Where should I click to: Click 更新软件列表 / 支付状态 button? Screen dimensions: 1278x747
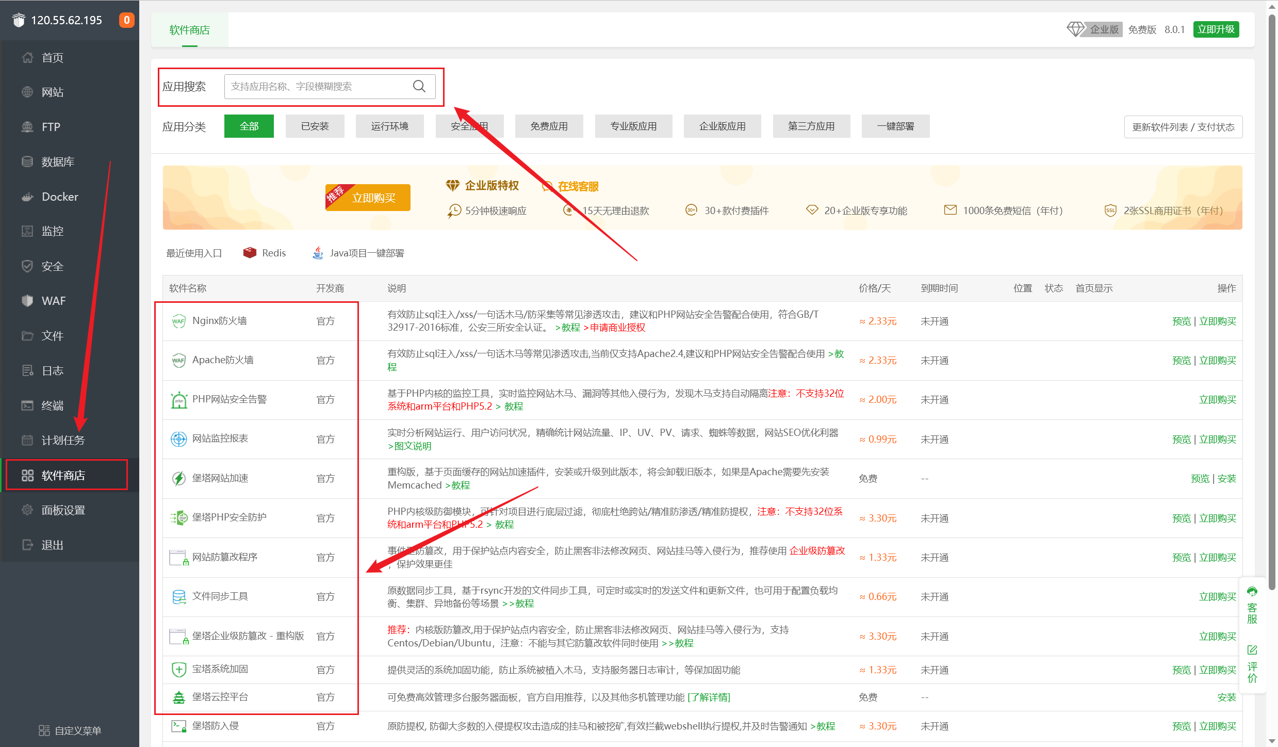[1184, 127]
